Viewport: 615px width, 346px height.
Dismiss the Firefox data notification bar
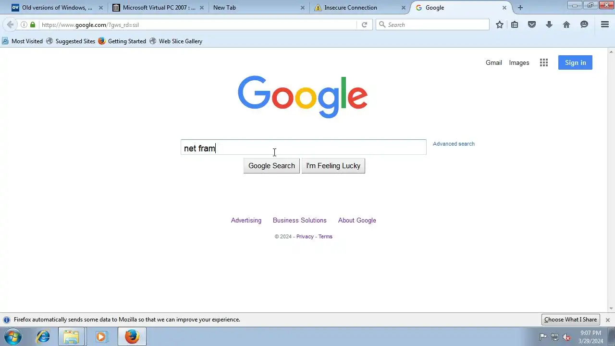pyautogui.click(x=608, y=320)
